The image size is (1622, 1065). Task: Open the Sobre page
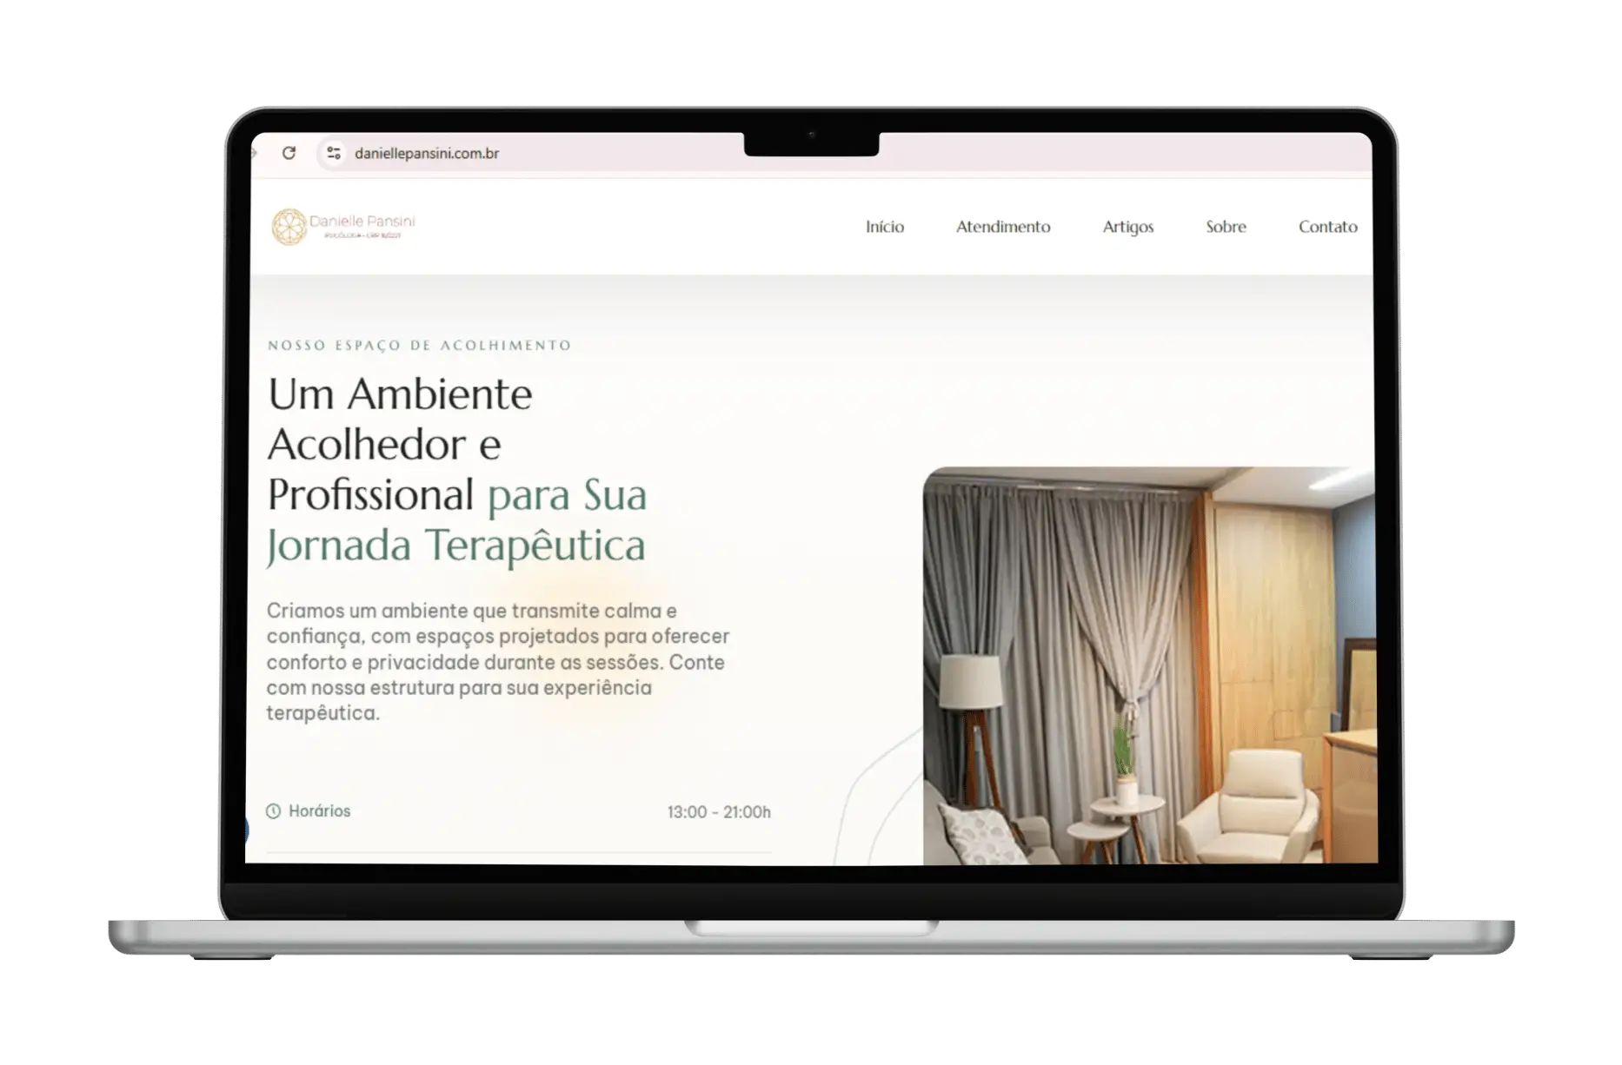(x=1226, y=227)
